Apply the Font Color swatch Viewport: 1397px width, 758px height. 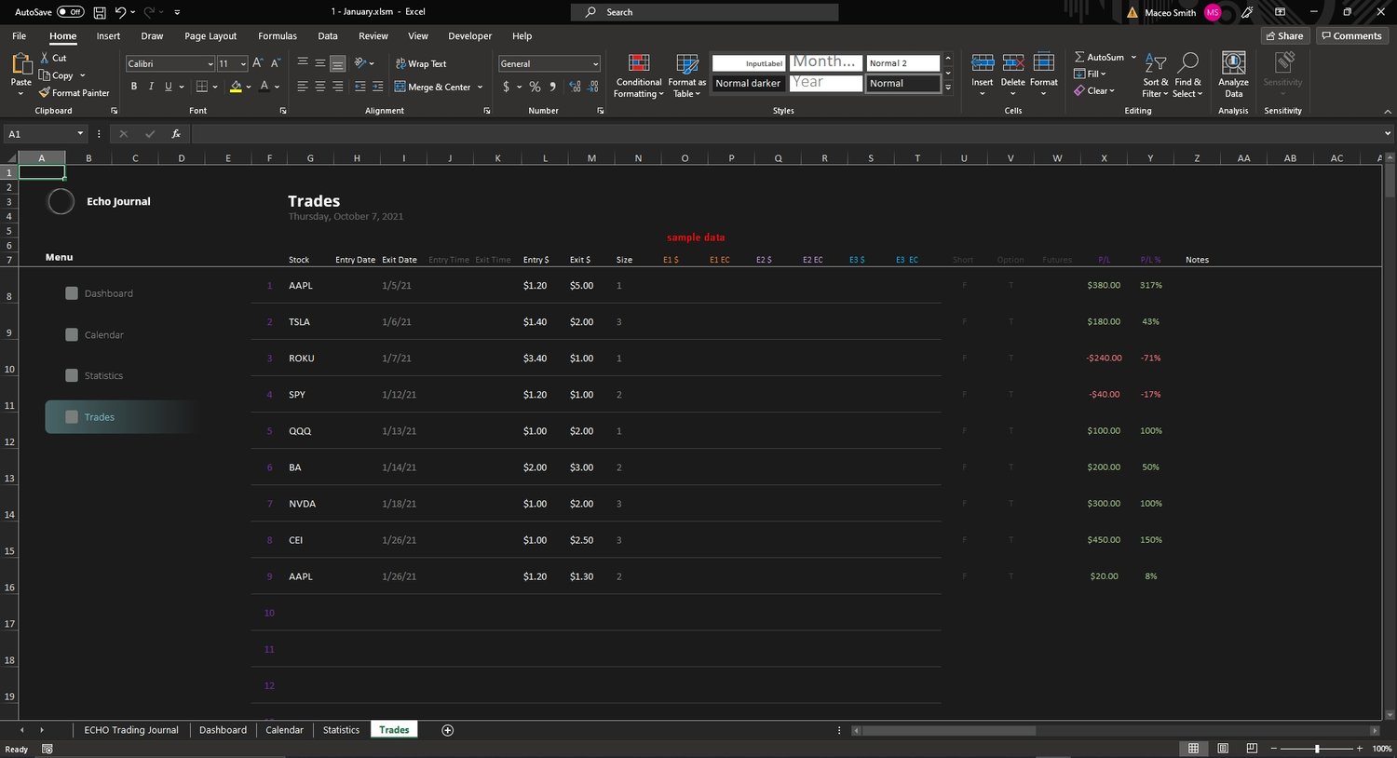pyautogui.click(x=264, y=87)
